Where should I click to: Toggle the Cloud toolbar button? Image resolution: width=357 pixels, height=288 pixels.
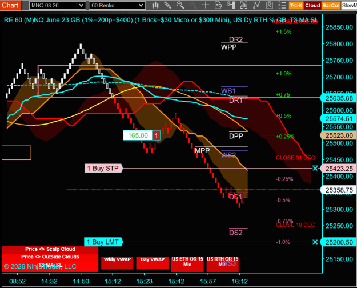pos(312,6)
